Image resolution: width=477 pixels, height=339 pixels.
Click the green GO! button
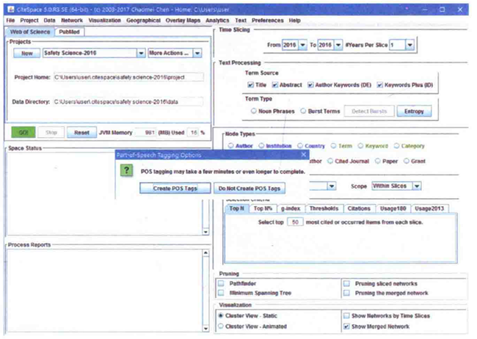(22, 133)
